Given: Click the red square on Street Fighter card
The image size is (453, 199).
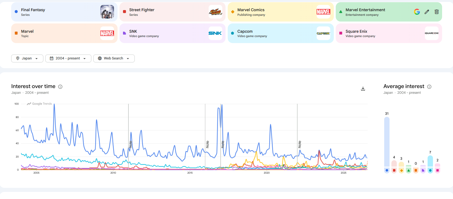Looking at the screenshot, I should 124,12.
